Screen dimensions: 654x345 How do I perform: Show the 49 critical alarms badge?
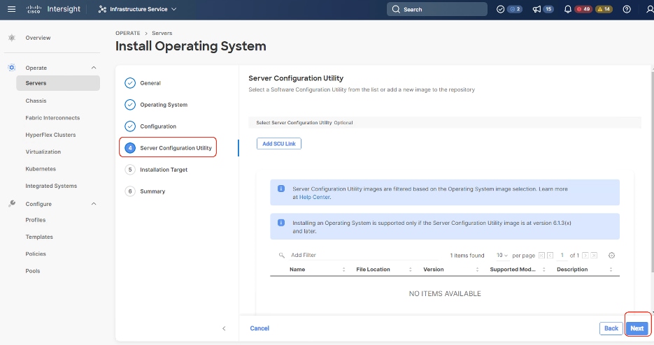click(x=583, y=9)
